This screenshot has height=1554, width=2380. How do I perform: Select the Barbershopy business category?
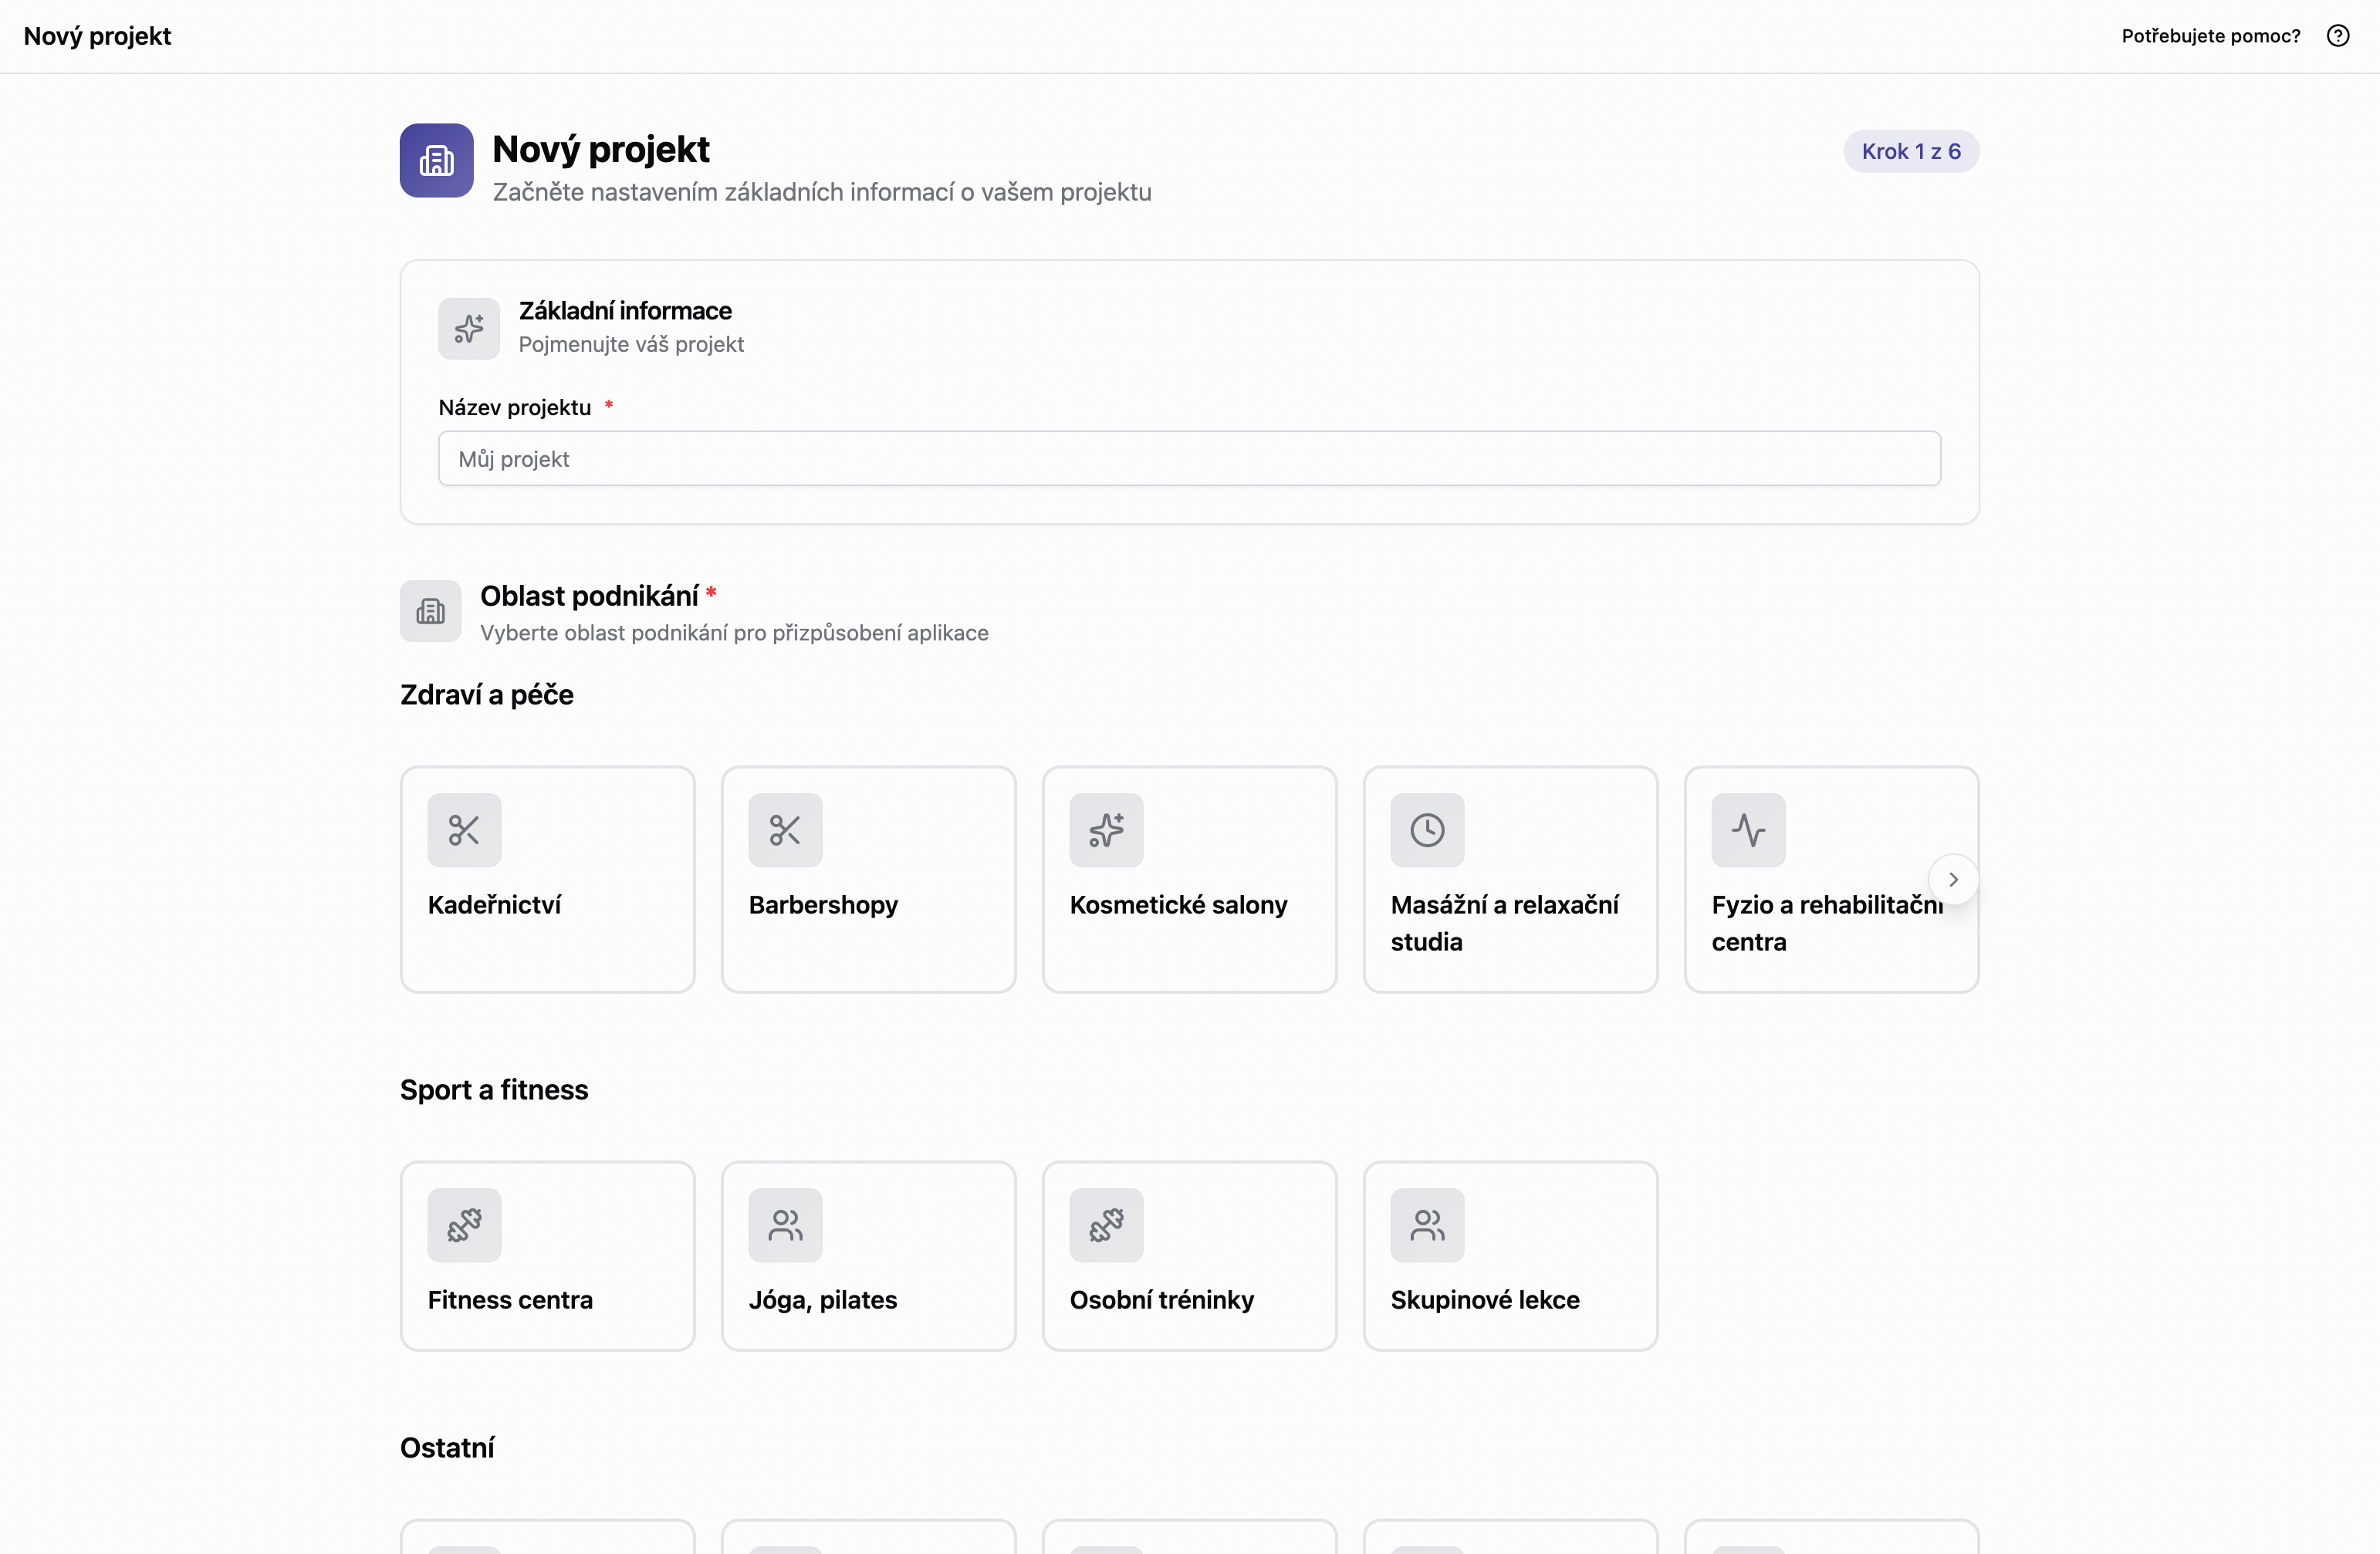click(868, 879)
